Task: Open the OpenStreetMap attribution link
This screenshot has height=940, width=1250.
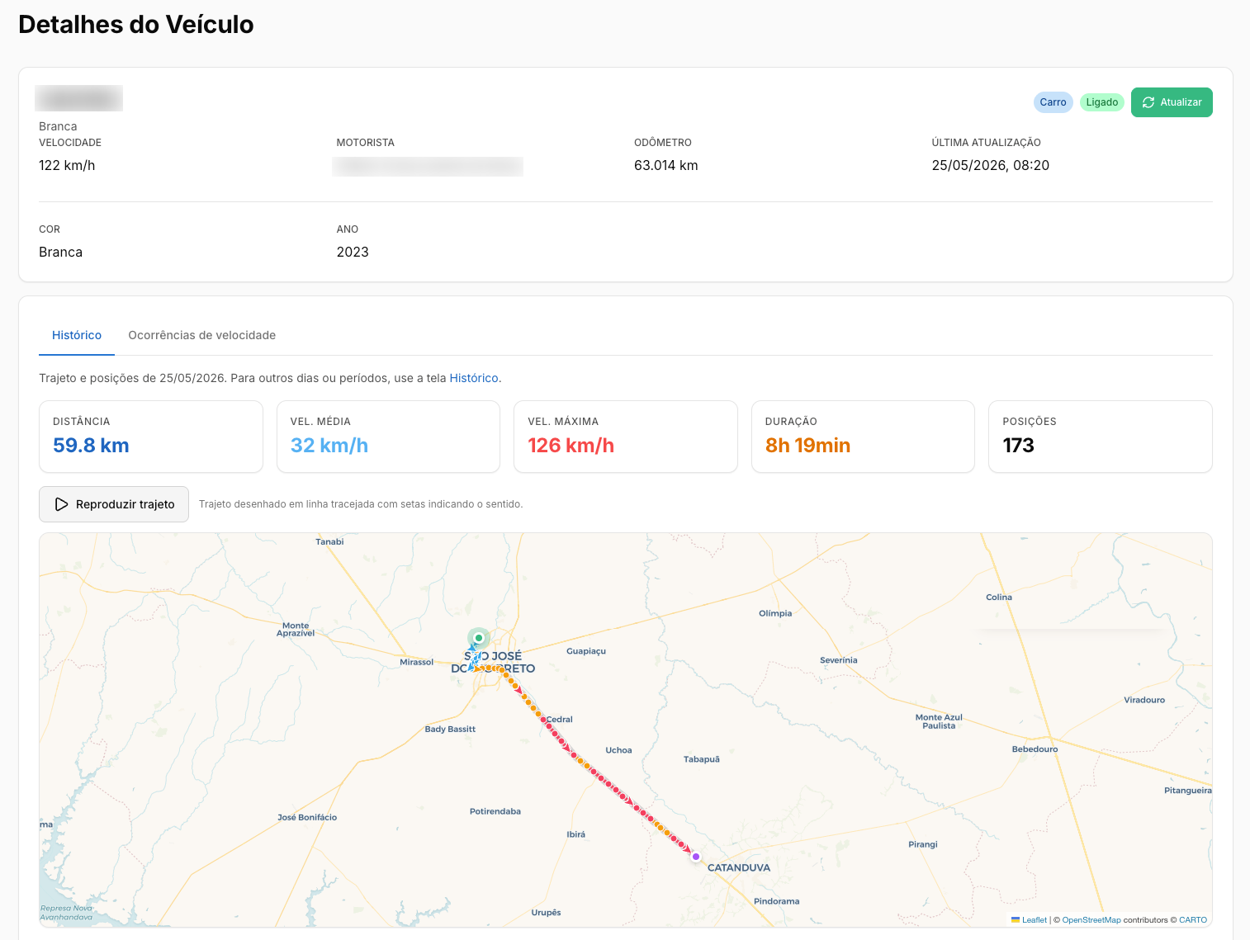Action: (1091, 919)
